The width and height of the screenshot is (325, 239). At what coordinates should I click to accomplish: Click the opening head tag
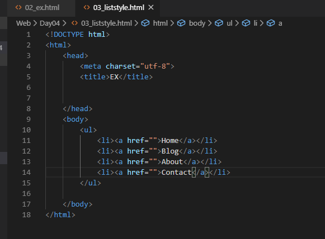coord(76,56)
